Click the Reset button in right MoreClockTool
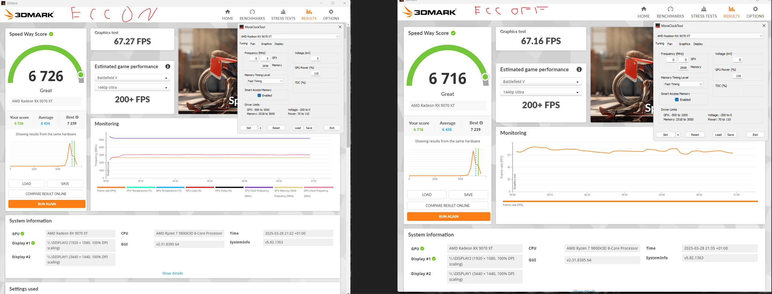 click(695, 135)
